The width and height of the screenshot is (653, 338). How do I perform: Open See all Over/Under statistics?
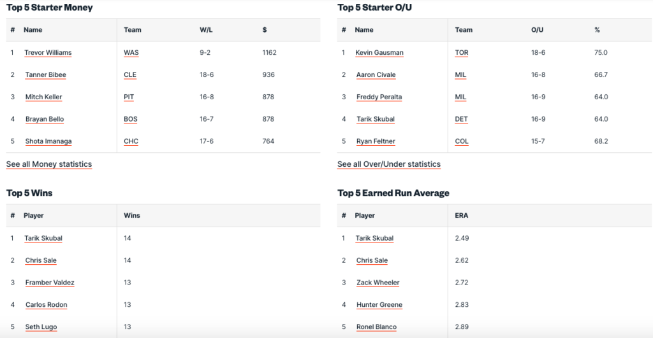tap(389, 164)
